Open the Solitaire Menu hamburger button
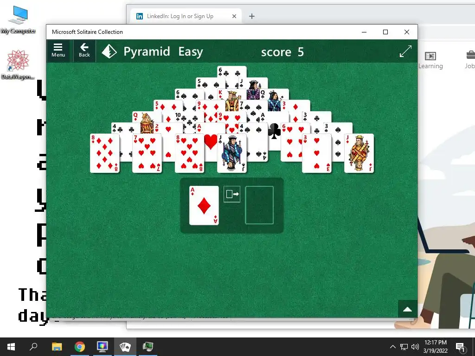 tap(58, 51)
